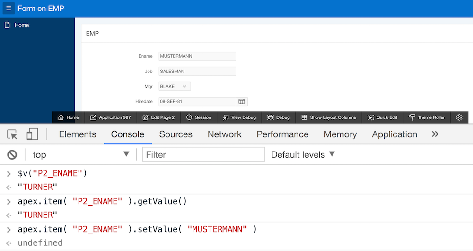The height and width of the screenshot is (251, 473).
Task: Switch to the Elements tab
Action: 78,134
